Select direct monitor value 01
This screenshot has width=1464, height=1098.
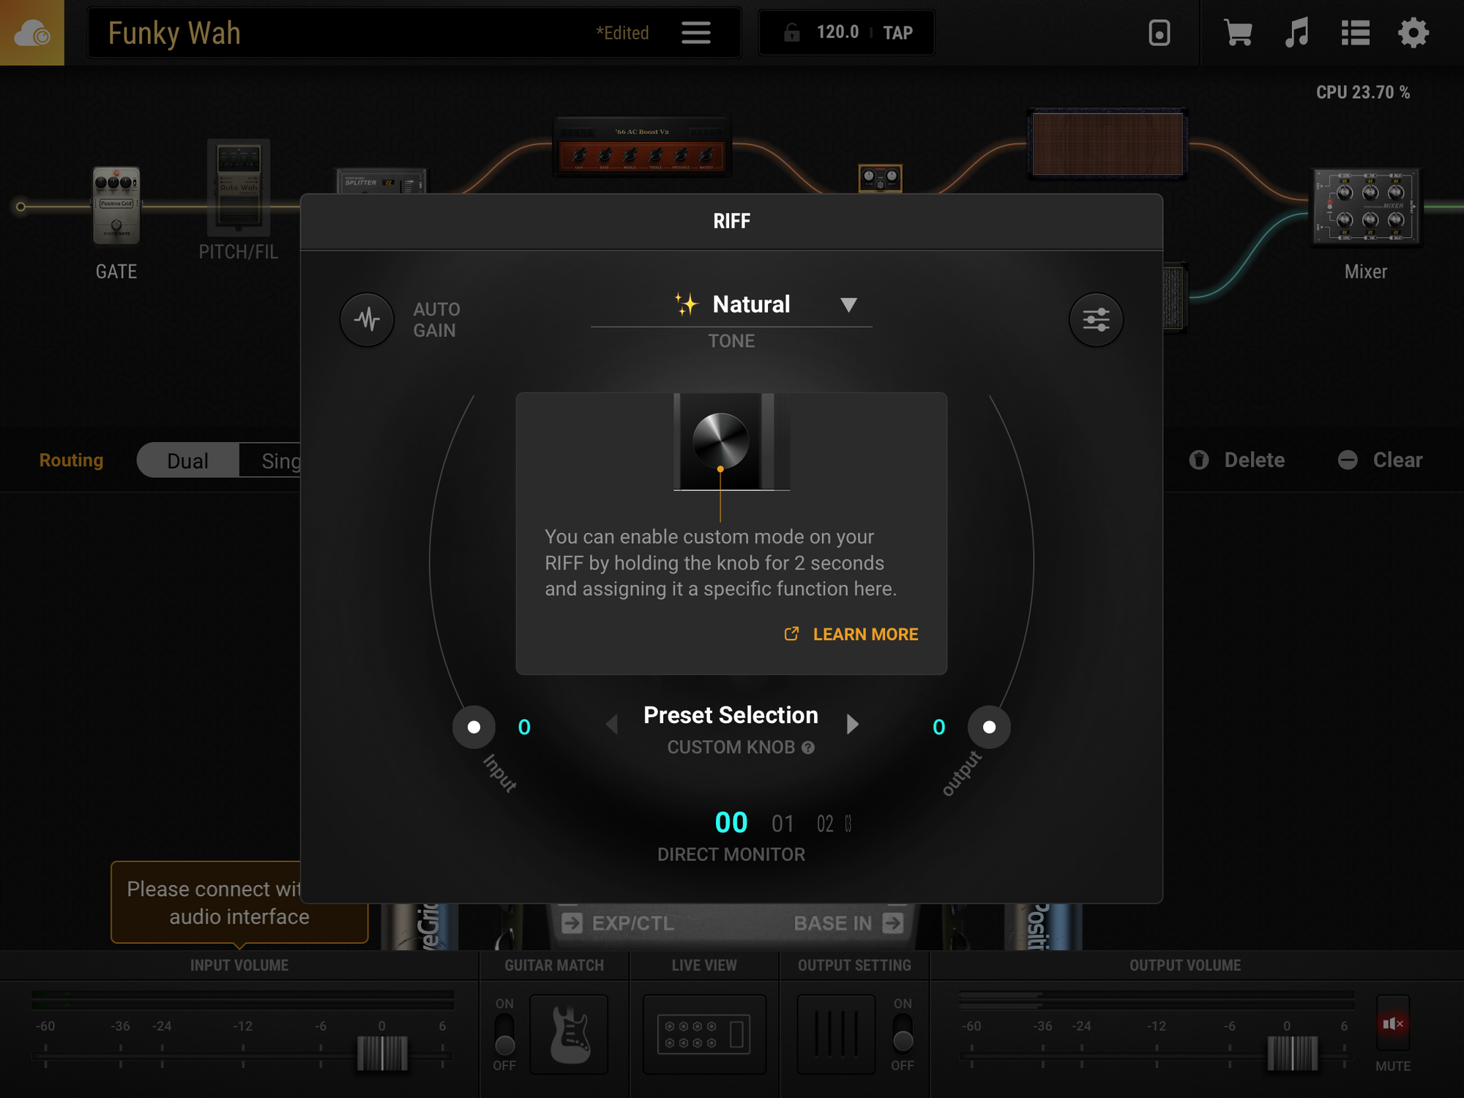(x=783, y=824)
